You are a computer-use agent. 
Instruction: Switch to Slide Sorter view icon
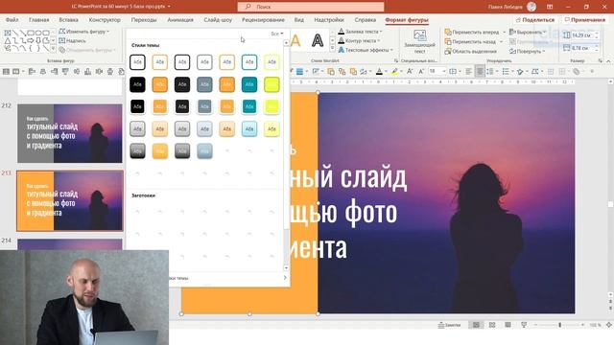(492, 325)
